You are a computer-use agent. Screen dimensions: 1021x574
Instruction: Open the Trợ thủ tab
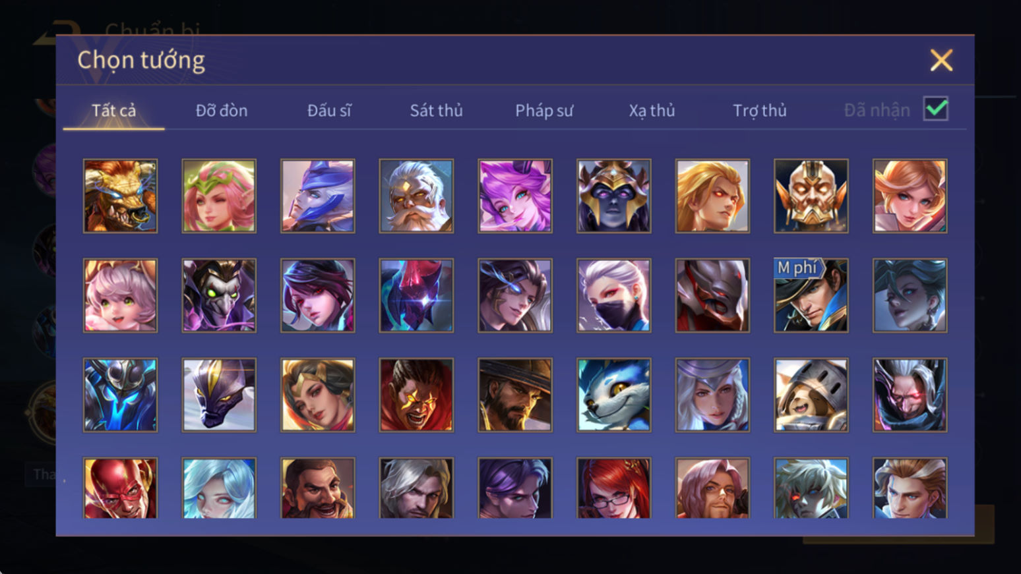[x=760, y=111]
